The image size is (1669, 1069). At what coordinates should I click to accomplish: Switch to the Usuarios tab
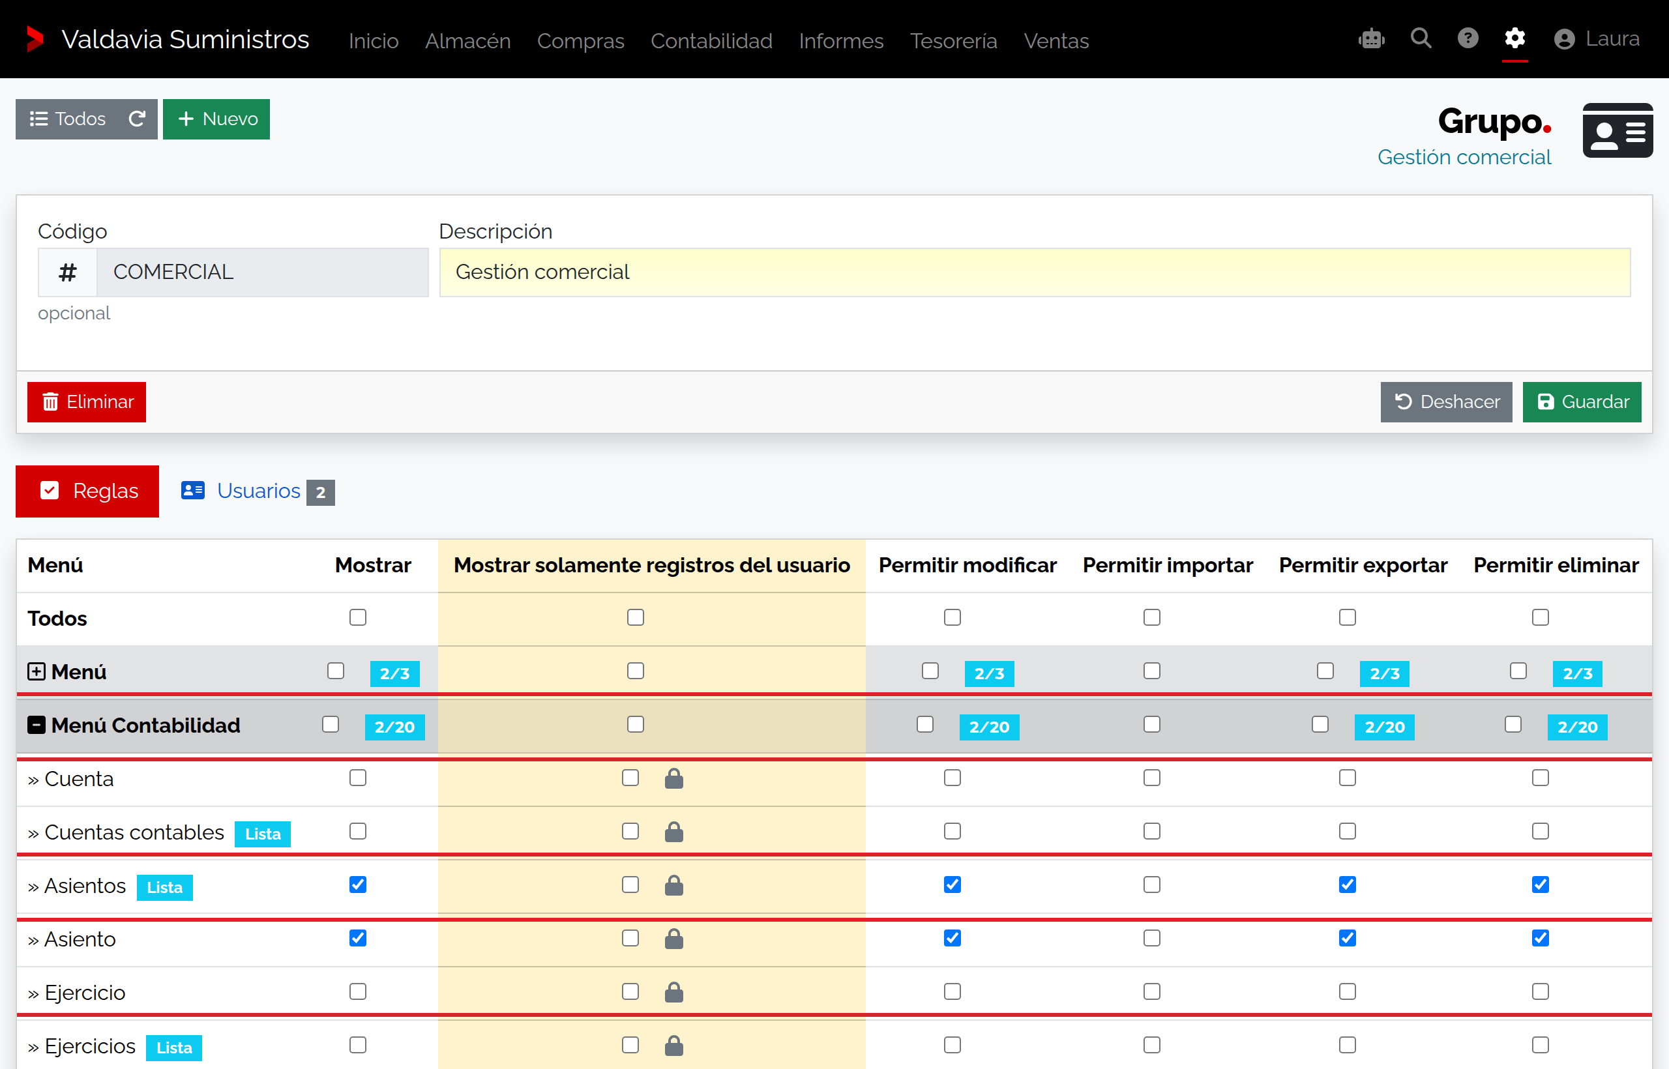[258, 491]
